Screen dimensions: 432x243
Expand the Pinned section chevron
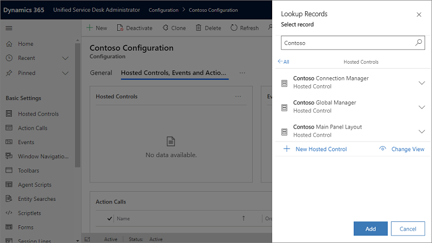coord(65,73)
